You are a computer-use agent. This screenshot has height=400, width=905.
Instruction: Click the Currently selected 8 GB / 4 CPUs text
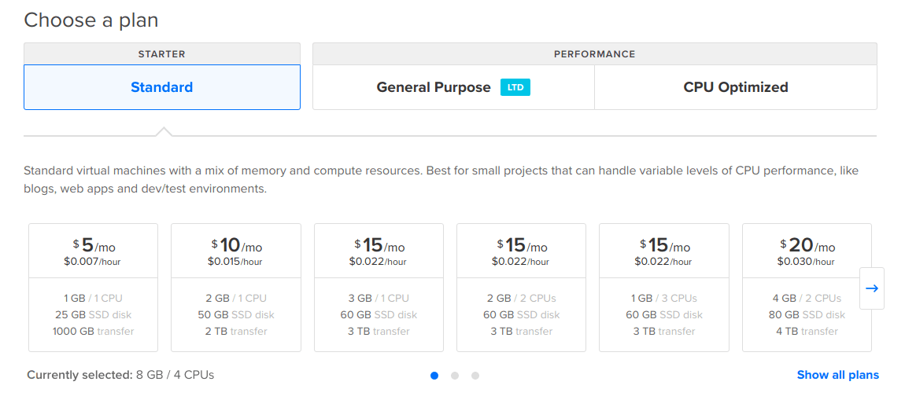tap(120, 375)
